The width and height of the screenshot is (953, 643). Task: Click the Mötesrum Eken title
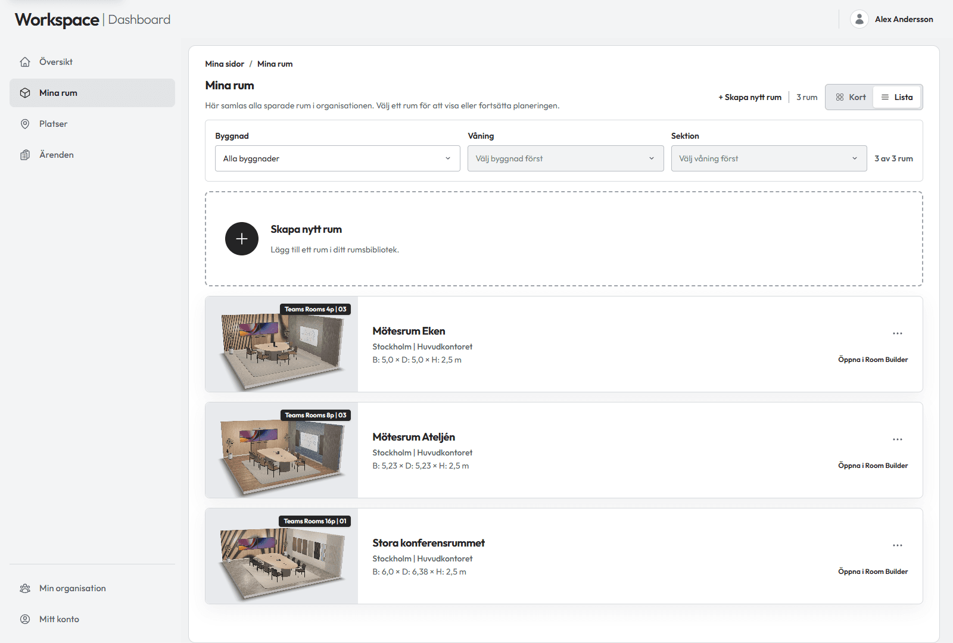coord(409,331)
